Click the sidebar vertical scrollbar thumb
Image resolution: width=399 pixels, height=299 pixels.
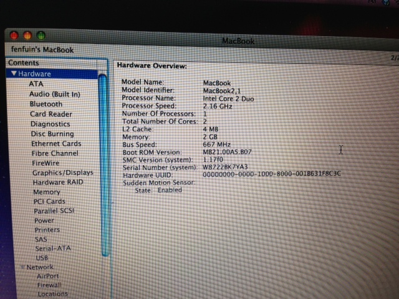[x=103, y=165]
